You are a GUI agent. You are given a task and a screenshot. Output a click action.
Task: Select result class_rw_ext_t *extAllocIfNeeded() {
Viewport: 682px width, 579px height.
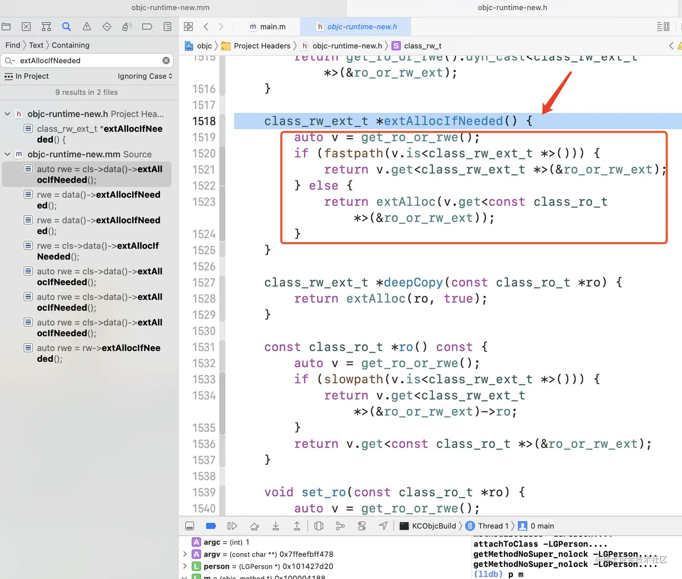(x=94, y=134)
